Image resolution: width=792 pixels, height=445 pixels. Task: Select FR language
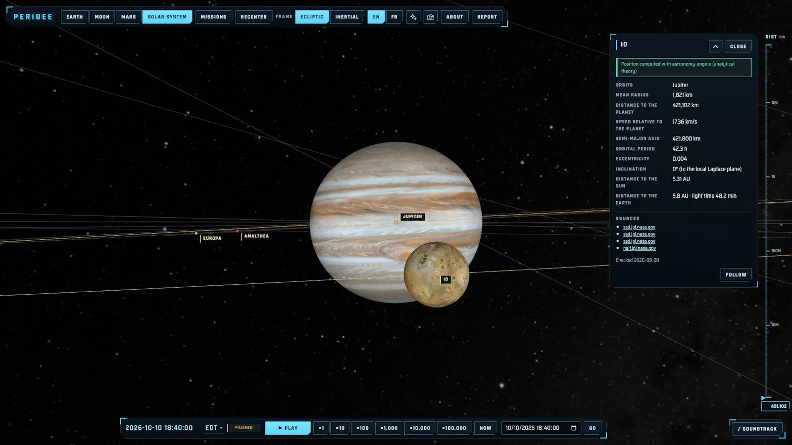pyautogui.click(x=394, y=17)
